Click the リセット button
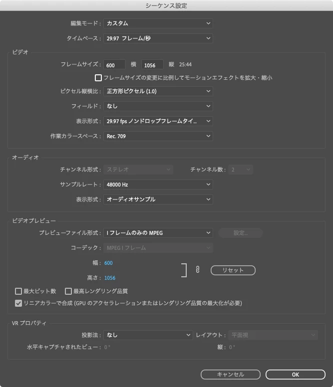The image size is (333, 387). pyautogui.click(x=233, y=270)
